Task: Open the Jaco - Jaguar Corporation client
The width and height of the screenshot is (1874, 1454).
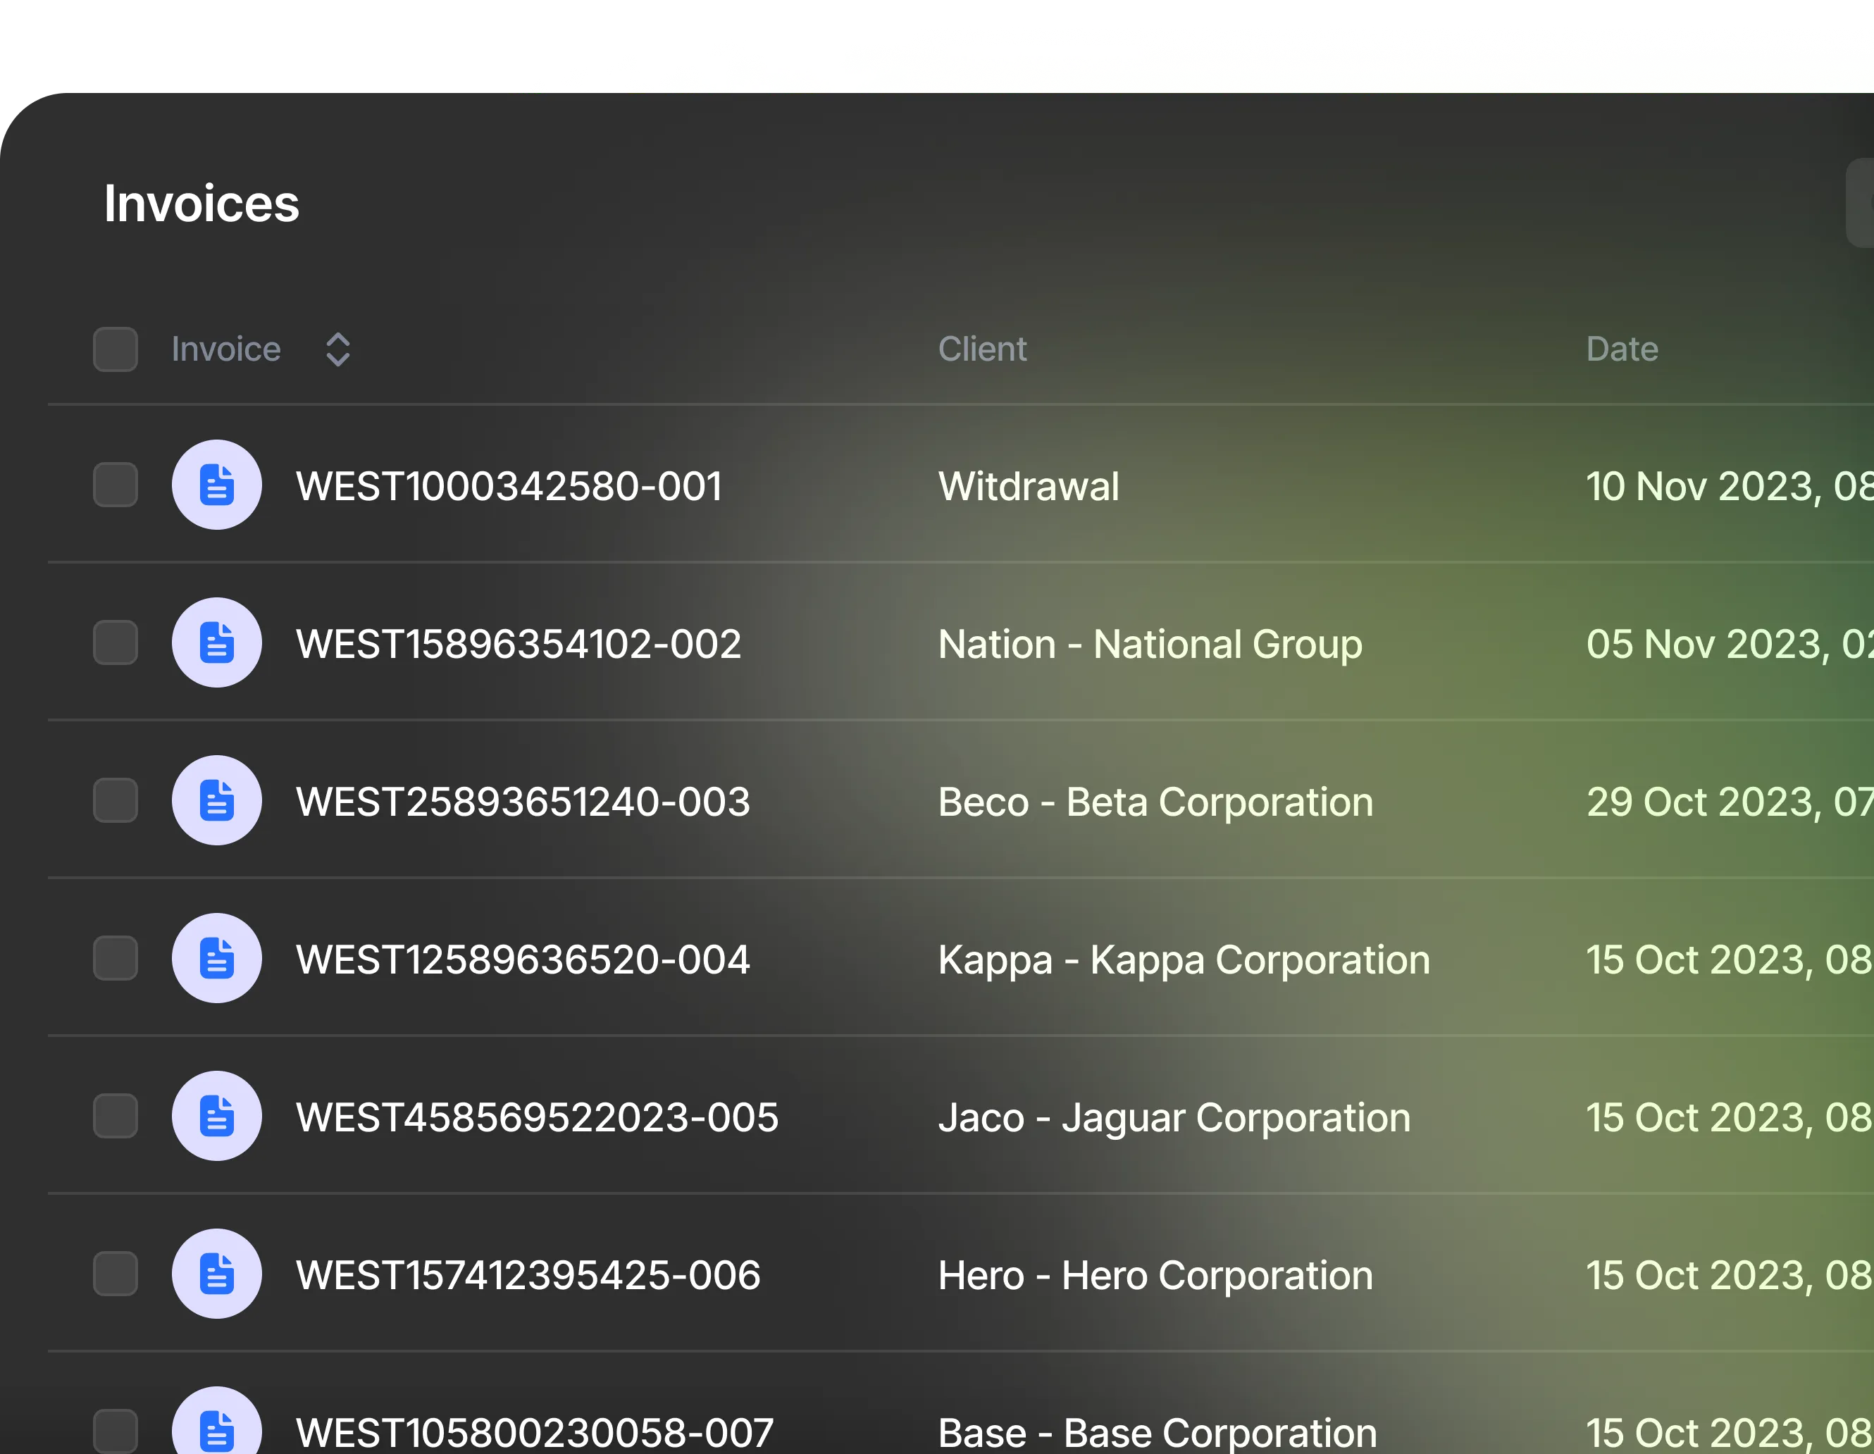Action: pyautogui.click(x=1174, y=1117)
